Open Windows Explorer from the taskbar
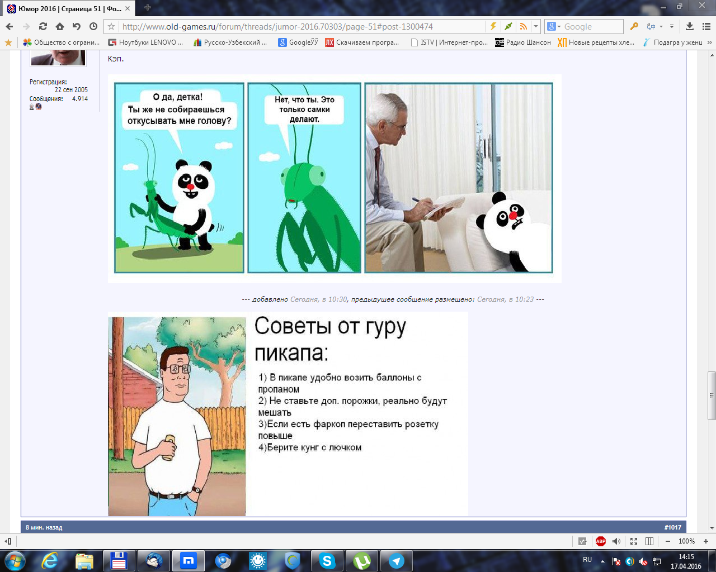This screenshot has height=572, width=716. pyautogui.click(x=84, y=561)
